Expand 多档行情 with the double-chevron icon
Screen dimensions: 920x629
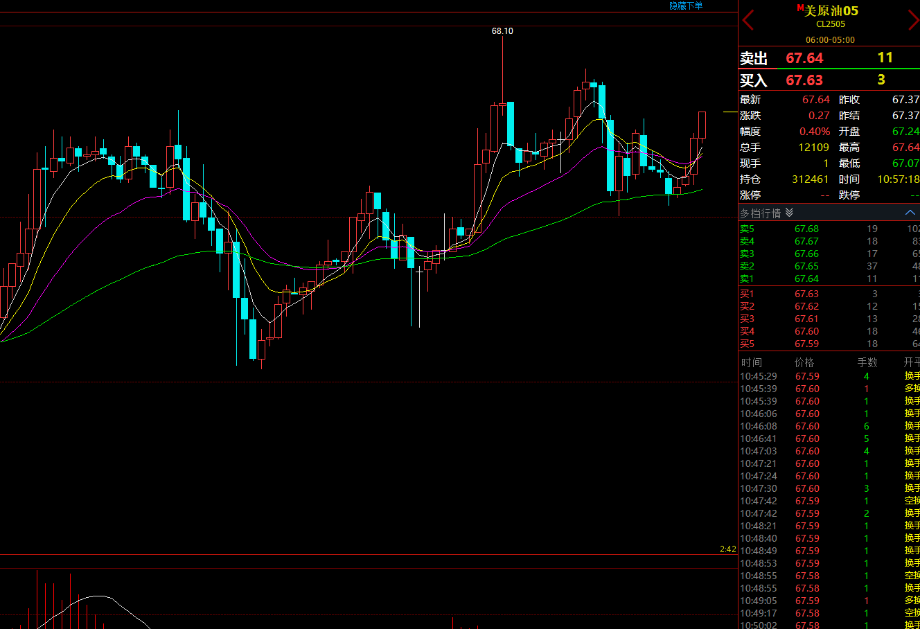[x=789, y=213]
